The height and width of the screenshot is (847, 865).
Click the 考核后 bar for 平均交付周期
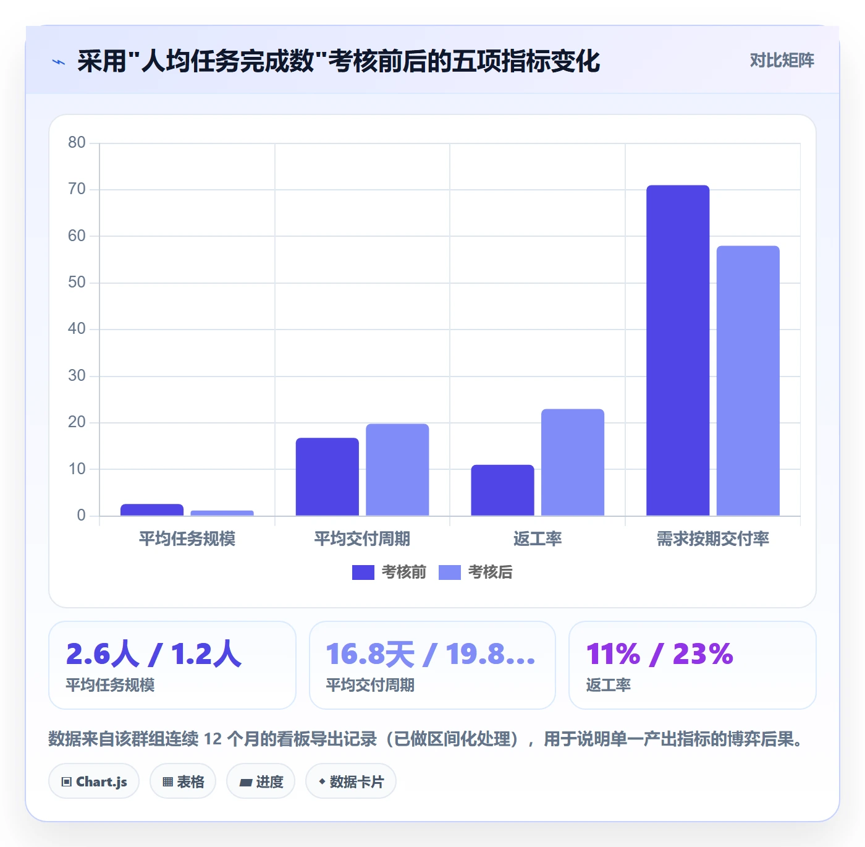tap(397, 469)
